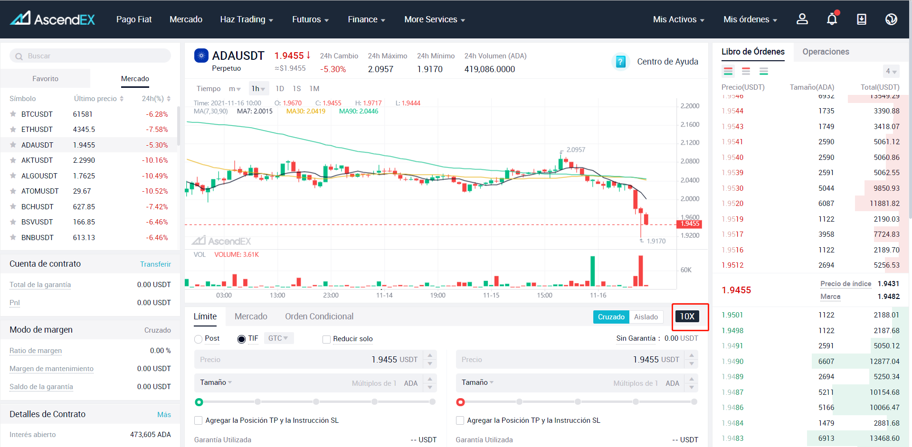This screenshot has height=447, width=912.
Task: Click the Buscar search field
Action: (90, 56)
